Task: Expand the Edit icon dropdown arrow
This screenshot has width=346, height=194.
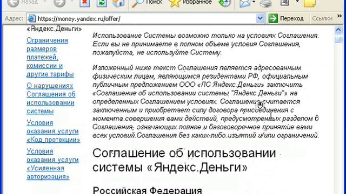Action: (x=297, y=2)
